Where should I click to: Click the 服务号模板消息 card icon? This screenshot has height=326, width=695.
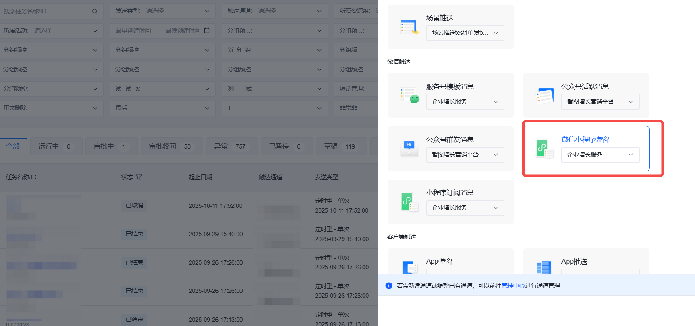(409, 95)
